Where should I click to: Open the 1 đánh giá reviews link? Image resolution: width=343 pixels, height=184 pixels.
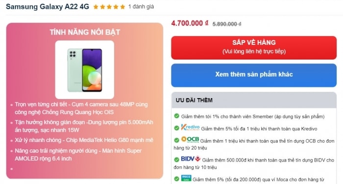(x=141, y=7)
